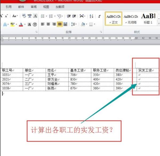Toggle center text alignment
Image resolution: width=160 pixels, height=156 pixels.
click(48, 24)
